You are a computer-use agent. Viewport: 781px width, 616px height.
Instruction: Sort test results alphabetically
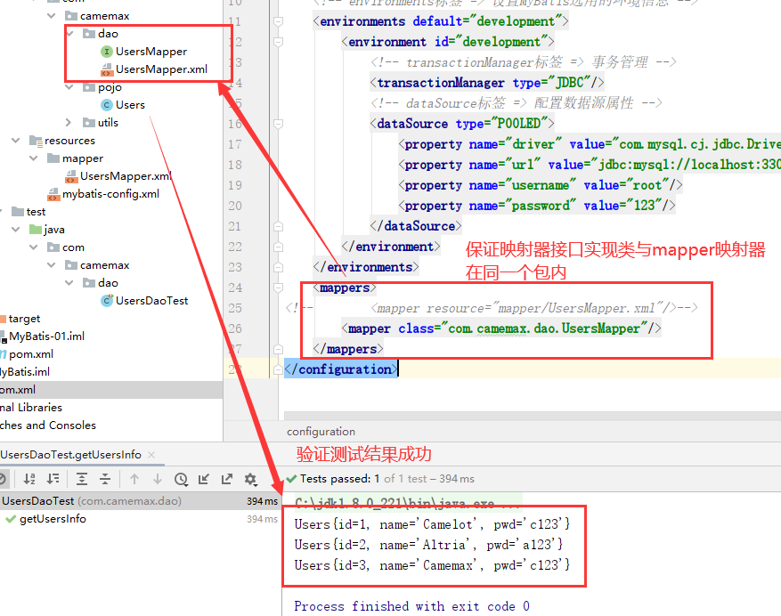click(x=29, y=479)
